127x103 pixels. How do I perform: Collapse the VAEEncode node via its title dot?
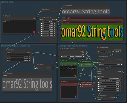[36, 65]
